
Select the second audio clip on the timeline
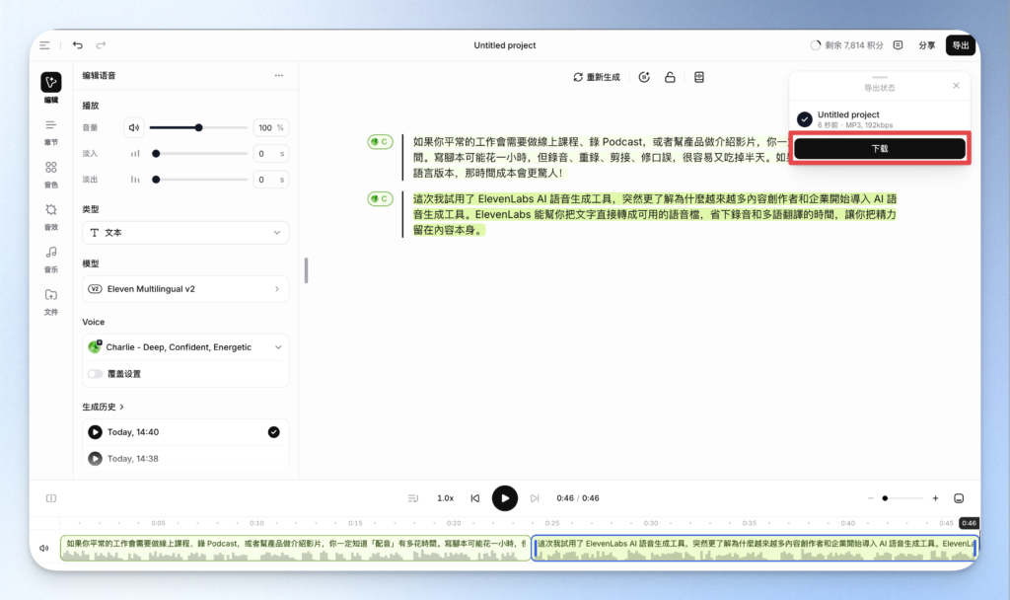tap(755, 548)
